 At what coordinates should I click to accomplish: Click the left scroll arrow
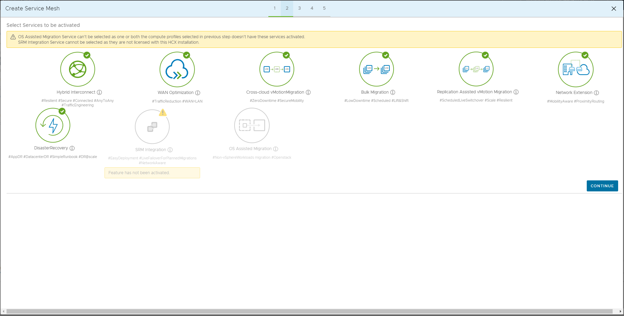(3, 312)
